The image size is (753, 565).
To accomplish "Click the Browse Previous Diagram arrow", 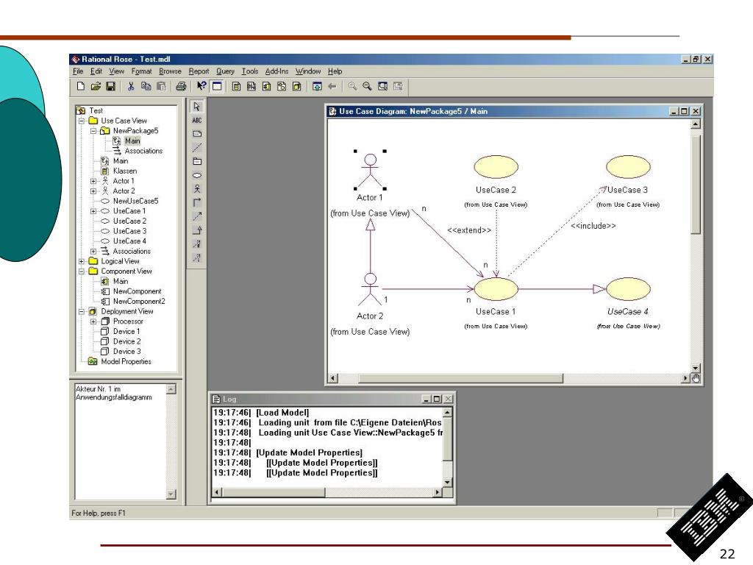I will (332, 86).
